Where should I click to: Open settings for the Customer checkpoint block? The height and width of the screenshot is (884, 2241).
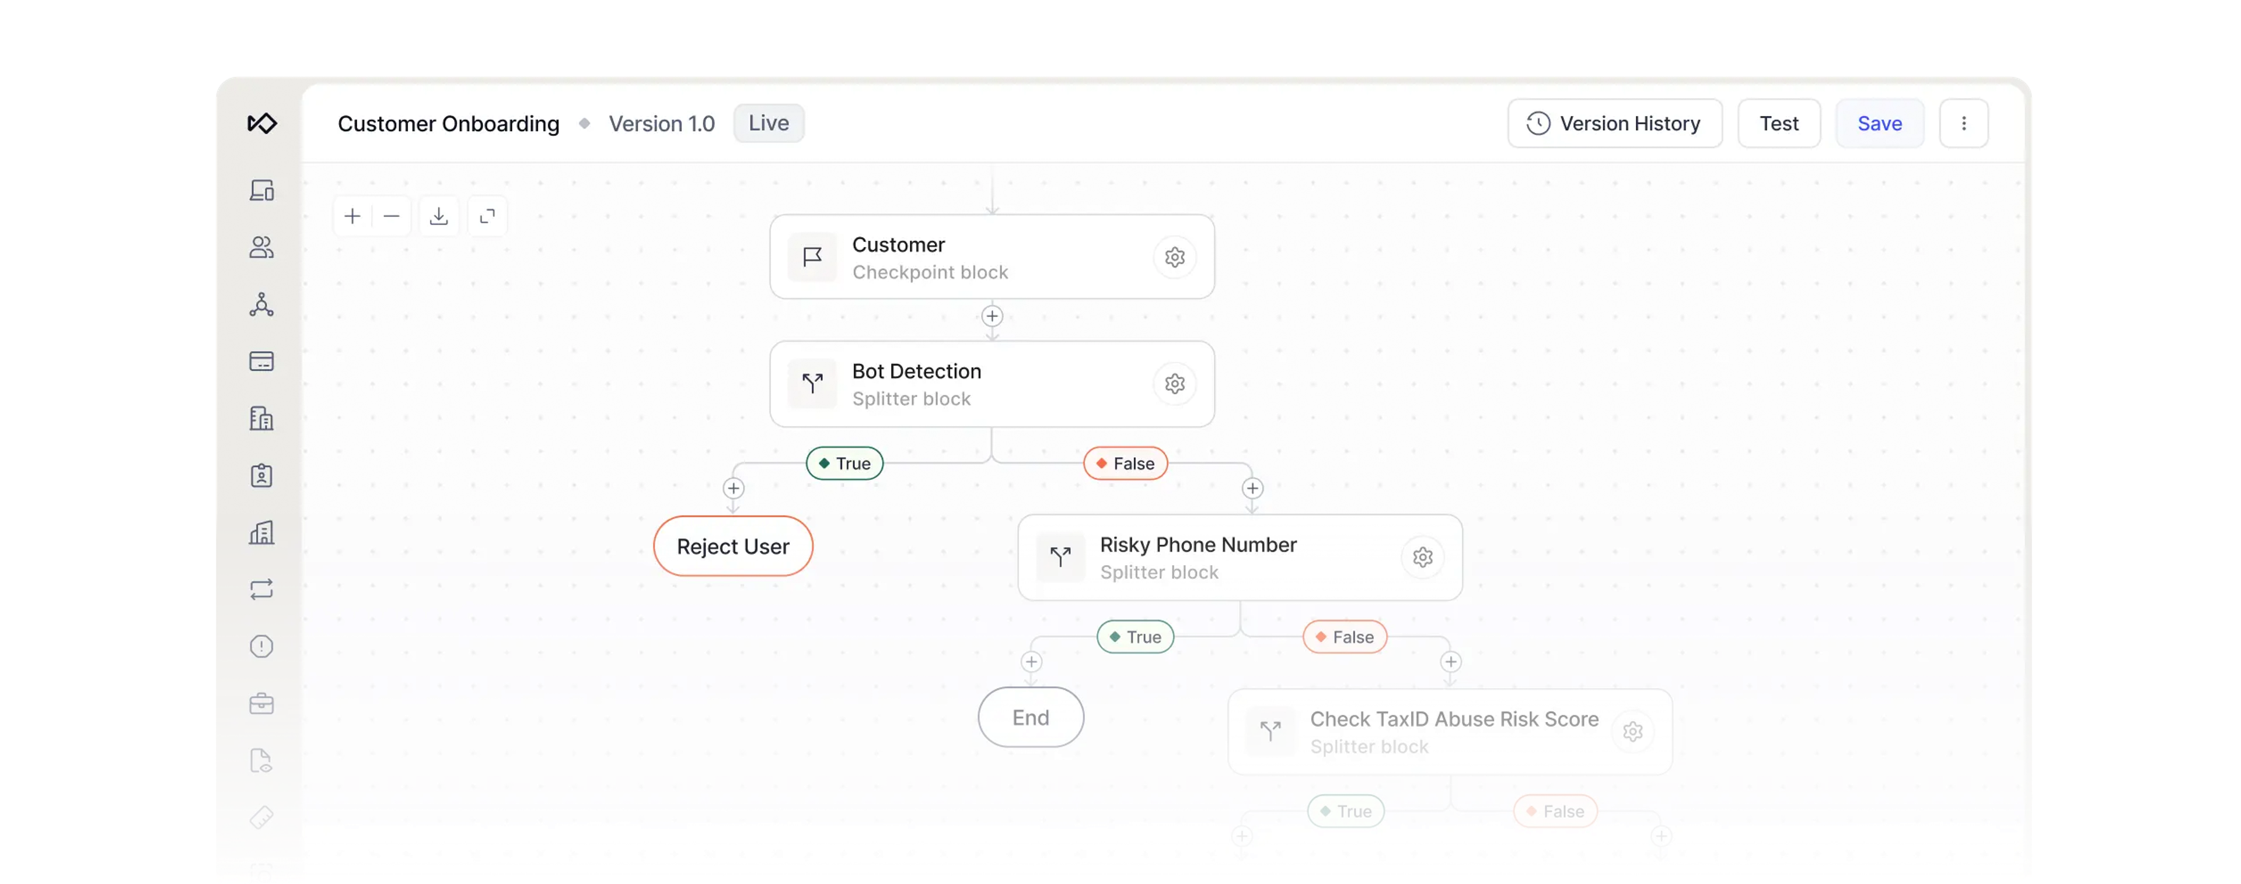point(1175,257)
